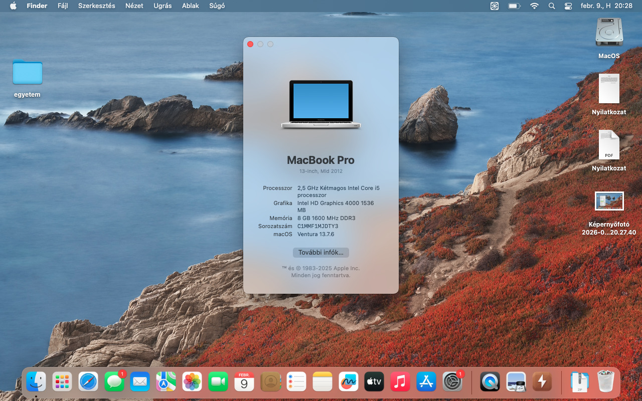Open the Nézet menu
The image size is (642, 401).
(x=134, y=6)
